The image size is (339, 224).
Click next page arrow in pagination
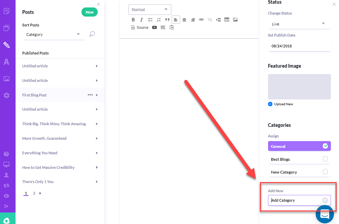point(40,193)
